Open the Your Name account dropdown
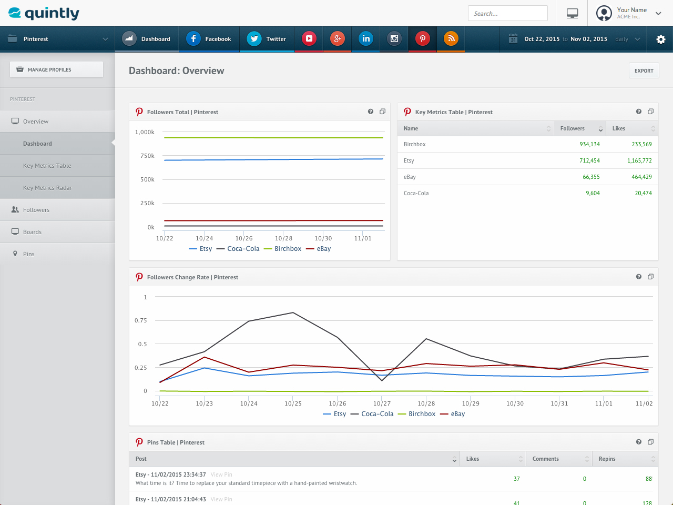 point(658,13)
